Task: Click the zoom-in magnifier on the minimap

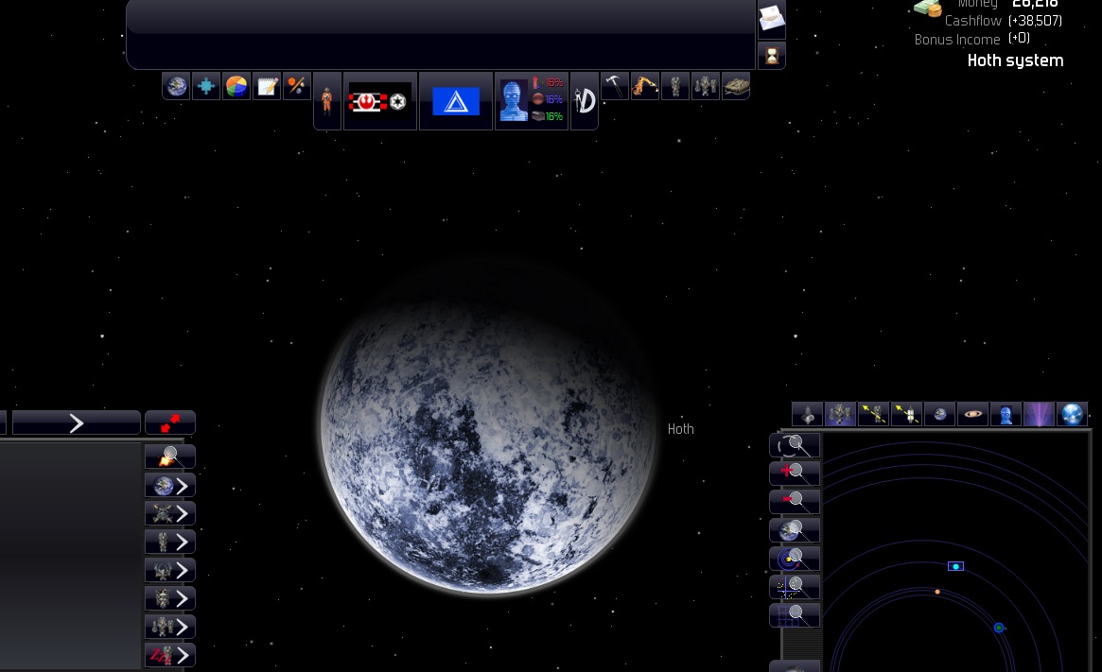Action: pyautogui.click(x=795, y=473)
